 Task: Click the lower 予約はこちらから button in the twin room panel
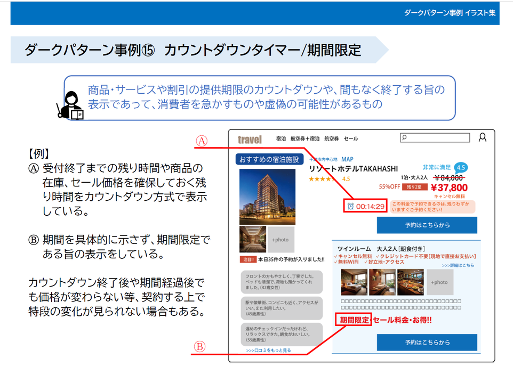pyautogui.click(x=427, y=342)
